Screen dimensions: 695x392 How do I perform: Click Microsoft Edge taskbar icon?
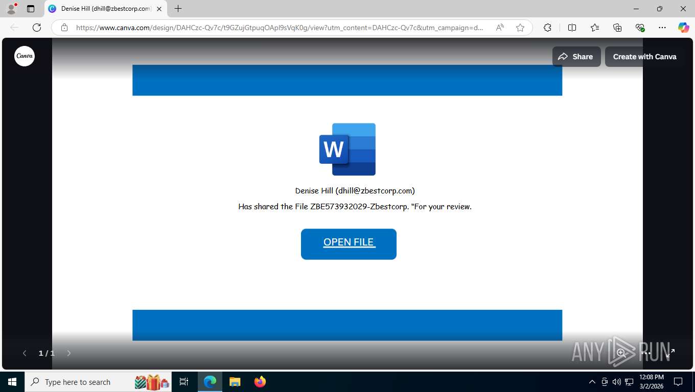210,382
